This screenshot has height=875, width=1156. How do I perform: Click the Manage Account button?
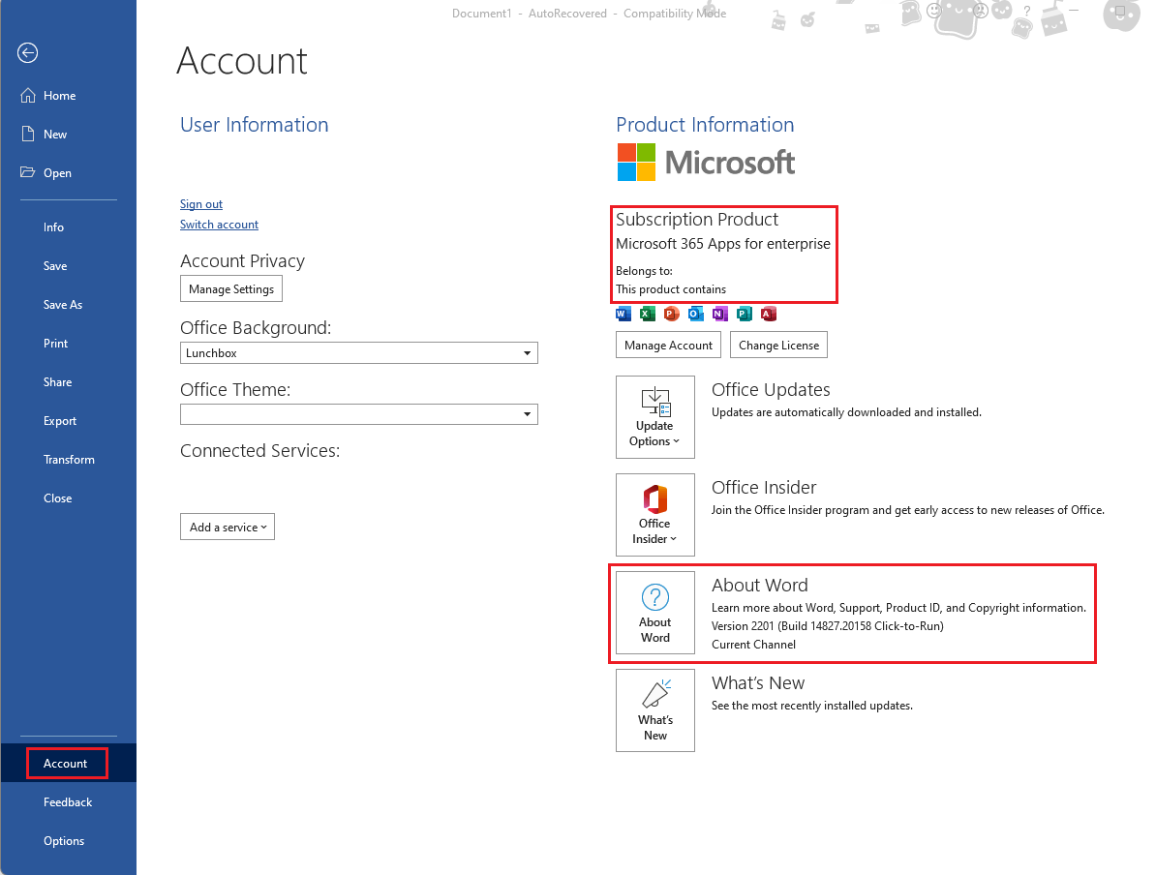669,345
